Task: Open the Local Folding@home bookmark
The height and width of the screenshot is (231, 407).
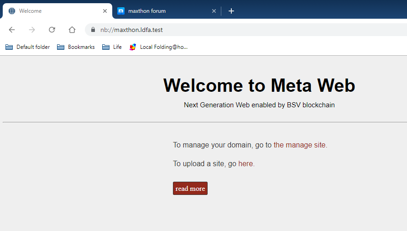Action: [159, 47]
